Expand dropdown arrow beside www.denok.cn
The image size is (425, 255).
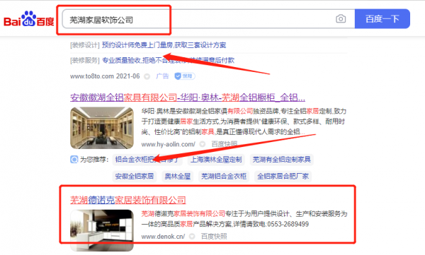(x=192, y=237)
